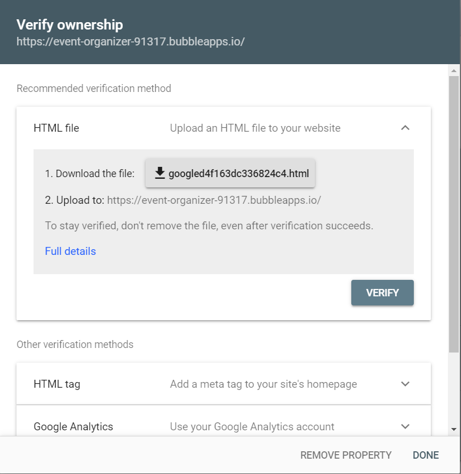Click 'Use your Google Analytics account' text
The image size is (461, 474).
point(252,426)
